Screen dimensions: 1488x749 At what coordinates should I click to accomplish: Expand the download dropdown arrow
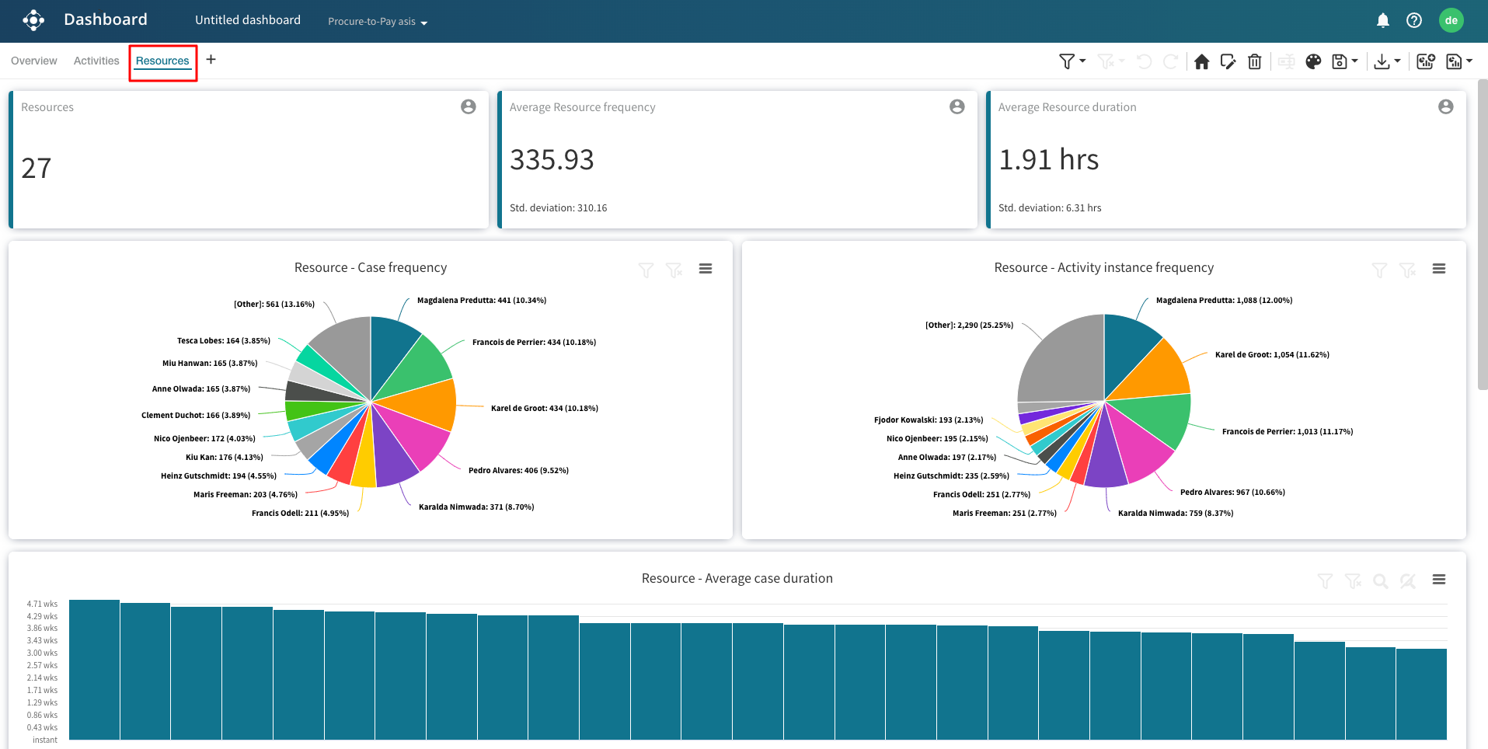point(1397,61)
